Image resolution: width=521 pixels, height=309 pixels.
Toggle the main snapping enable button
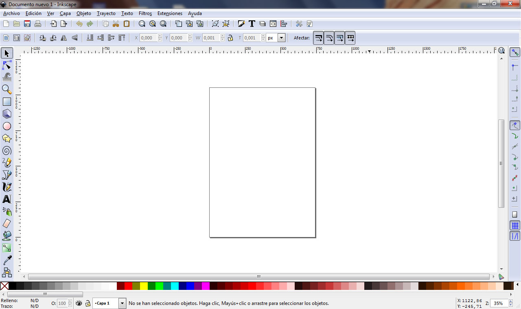pyautogui.click(x=515, y=52)
